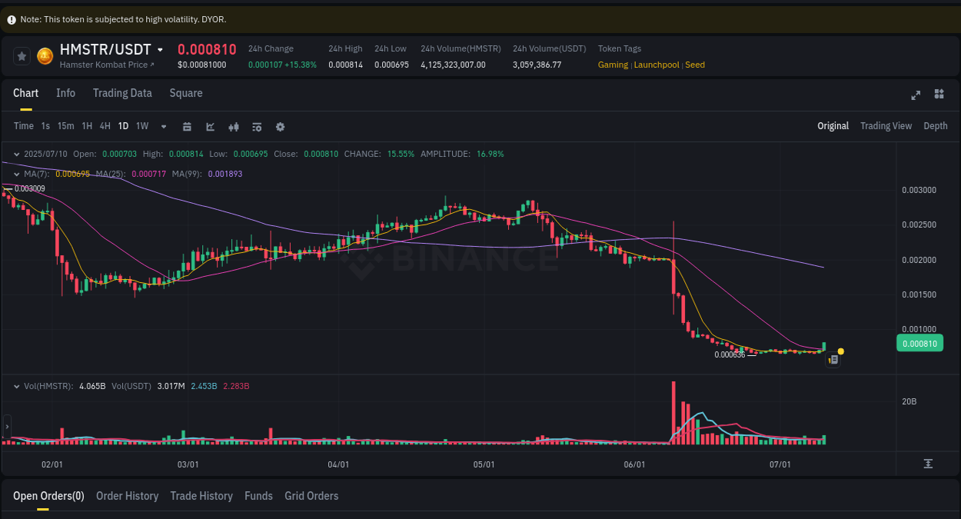Click the green last price label on axis
Image resolution: width=961 pixels, height=519 pixels.
click(919, 343)
